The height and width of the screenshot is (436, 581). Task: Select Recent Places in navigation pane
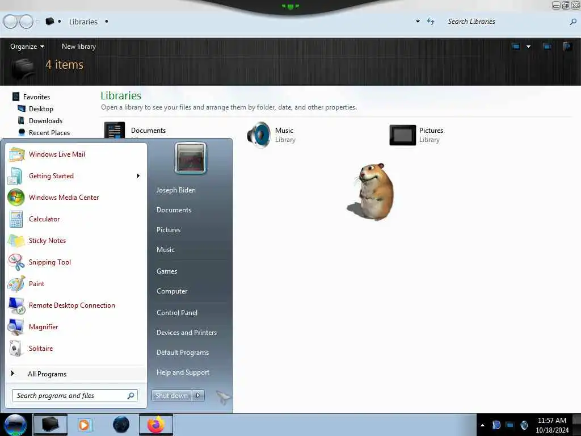(49, 132)
